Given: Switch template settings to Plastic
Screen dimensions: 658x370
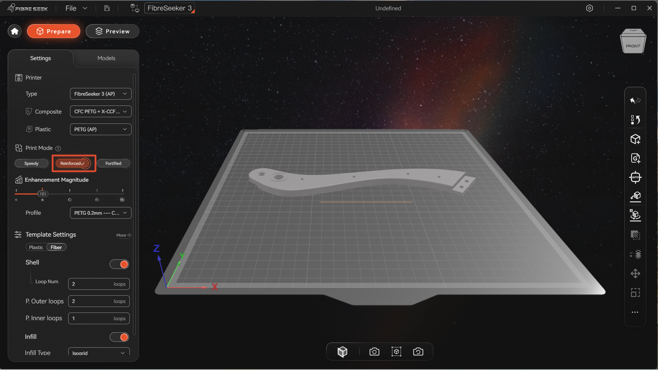Looking at the screenshot, I should pos(36,247).
